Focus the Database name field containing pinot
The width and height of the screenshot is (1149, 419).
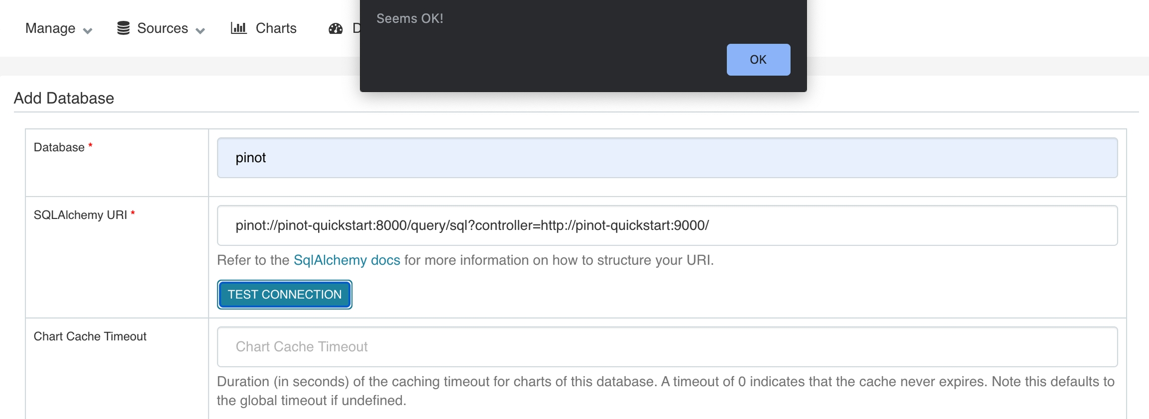point(667,158)
